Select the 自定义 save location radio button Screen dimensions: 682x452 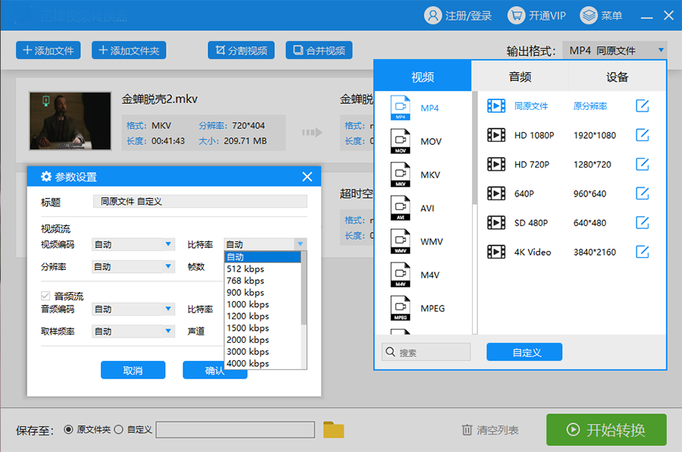pyautogui.click(x=119, y=429)
